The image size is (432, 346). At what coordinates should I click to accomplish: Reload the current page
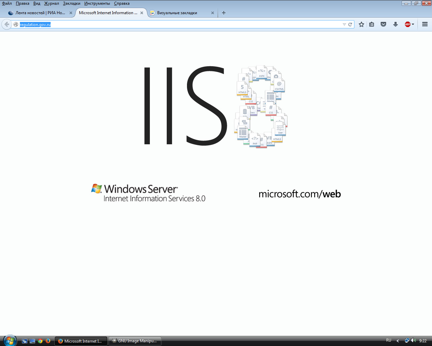click(x=350, y=24)
